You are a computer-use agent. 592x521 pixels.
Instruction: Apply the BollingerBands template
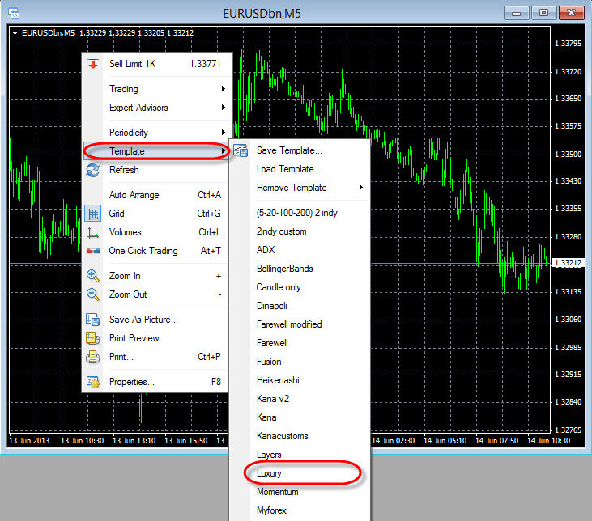coord(300,269)
